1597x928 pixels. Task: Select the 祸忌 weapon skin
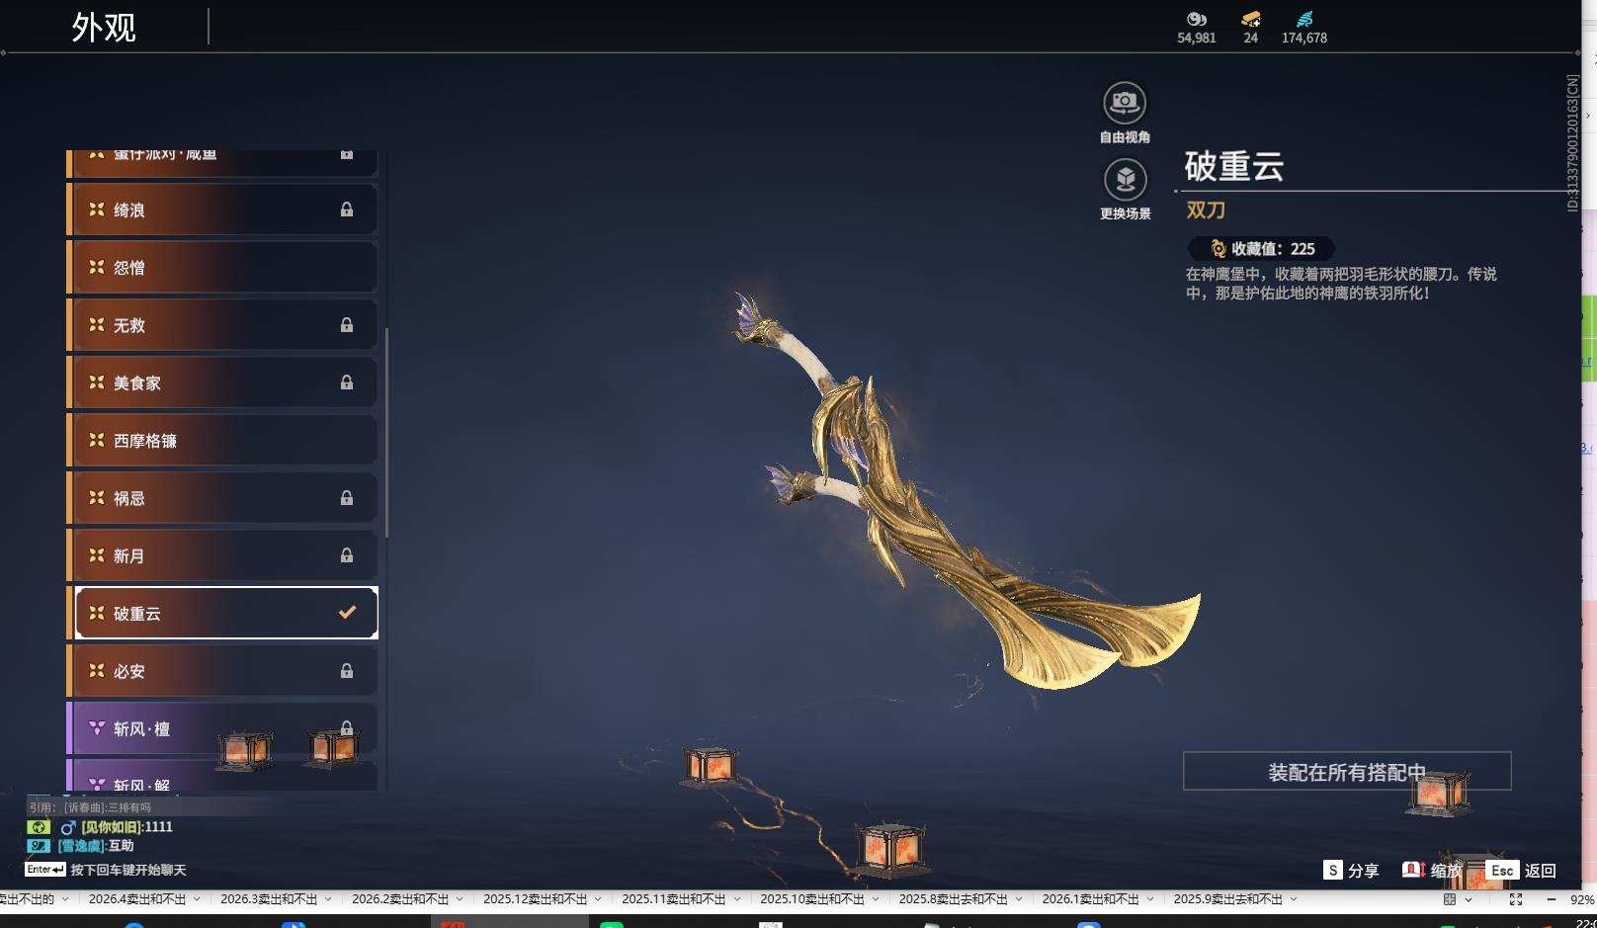pyautogui.click(x=226, y=498)
